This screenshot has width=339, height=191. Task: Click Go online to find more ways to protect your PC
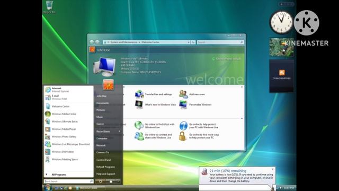click(x=199, y=136)
